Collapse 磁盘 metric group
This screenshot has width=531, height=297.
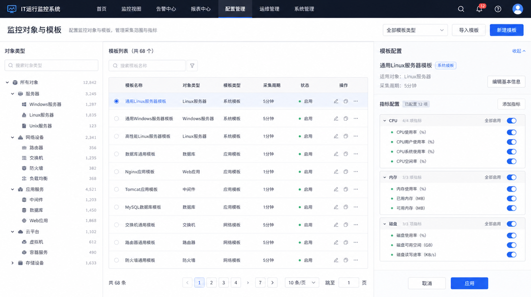point(385,224)
